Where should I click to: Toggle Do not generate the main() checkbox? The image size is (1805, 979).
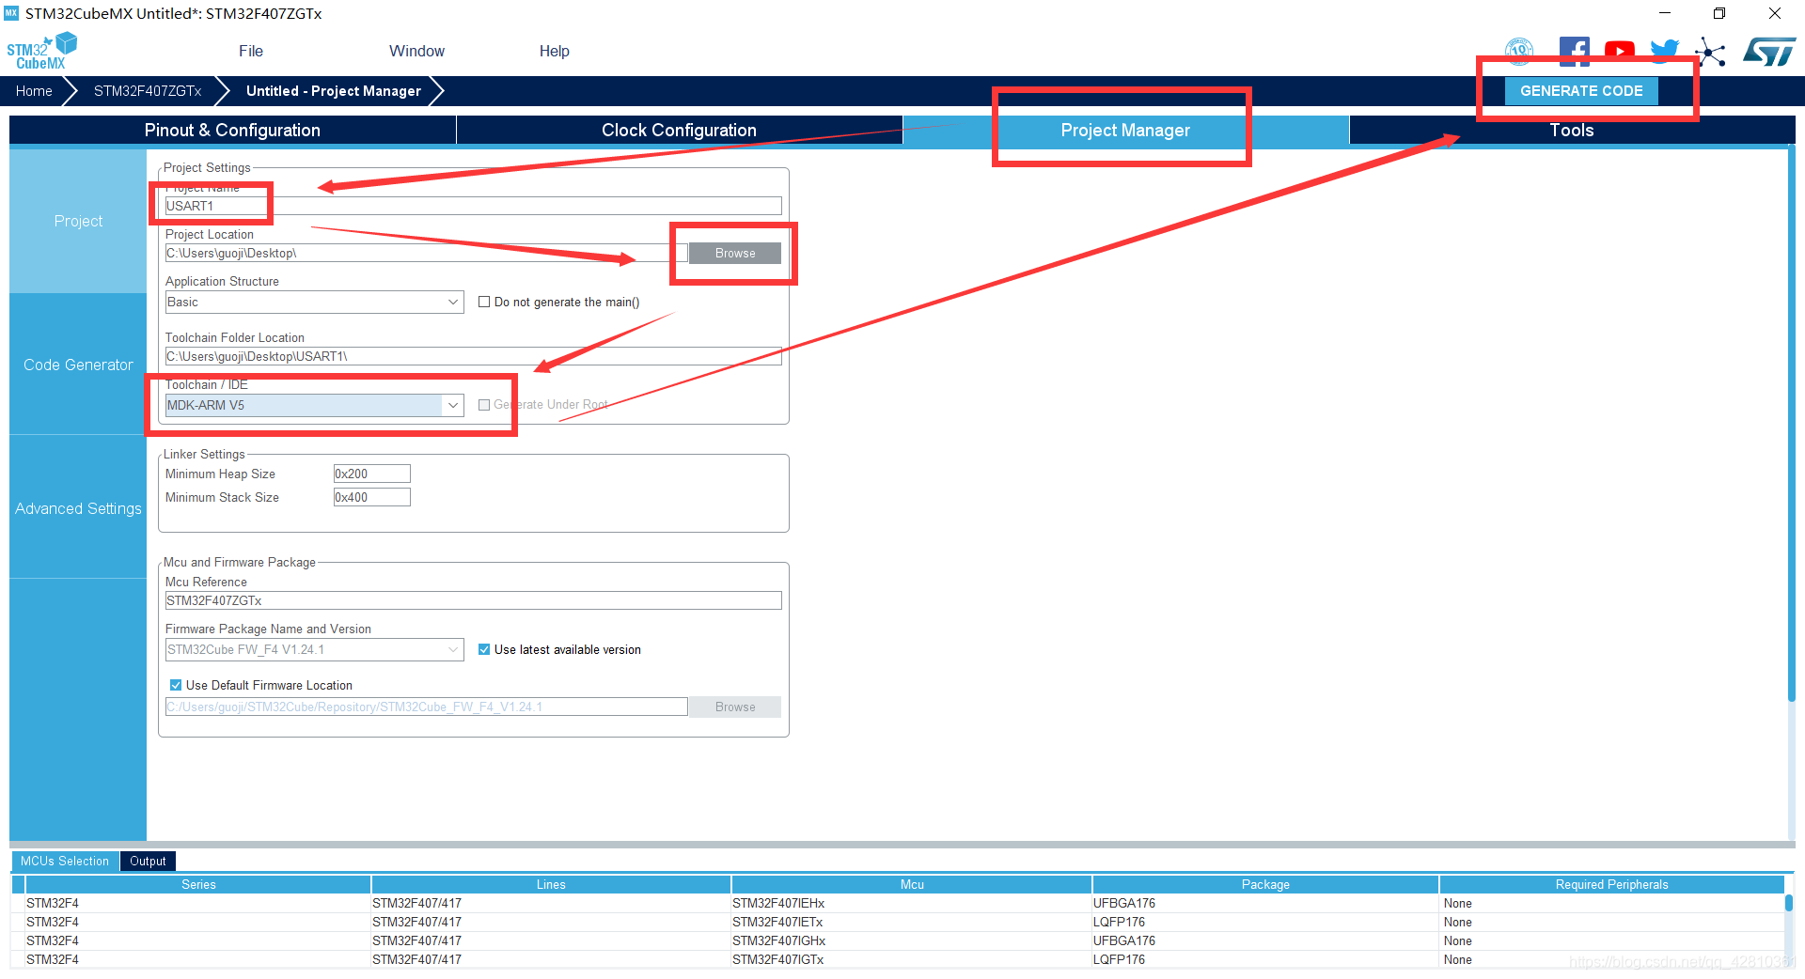click(x=484, y=302)
